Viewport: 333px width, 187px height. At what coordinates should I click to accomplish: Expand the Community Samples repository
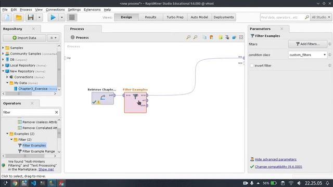pos(3,54)
